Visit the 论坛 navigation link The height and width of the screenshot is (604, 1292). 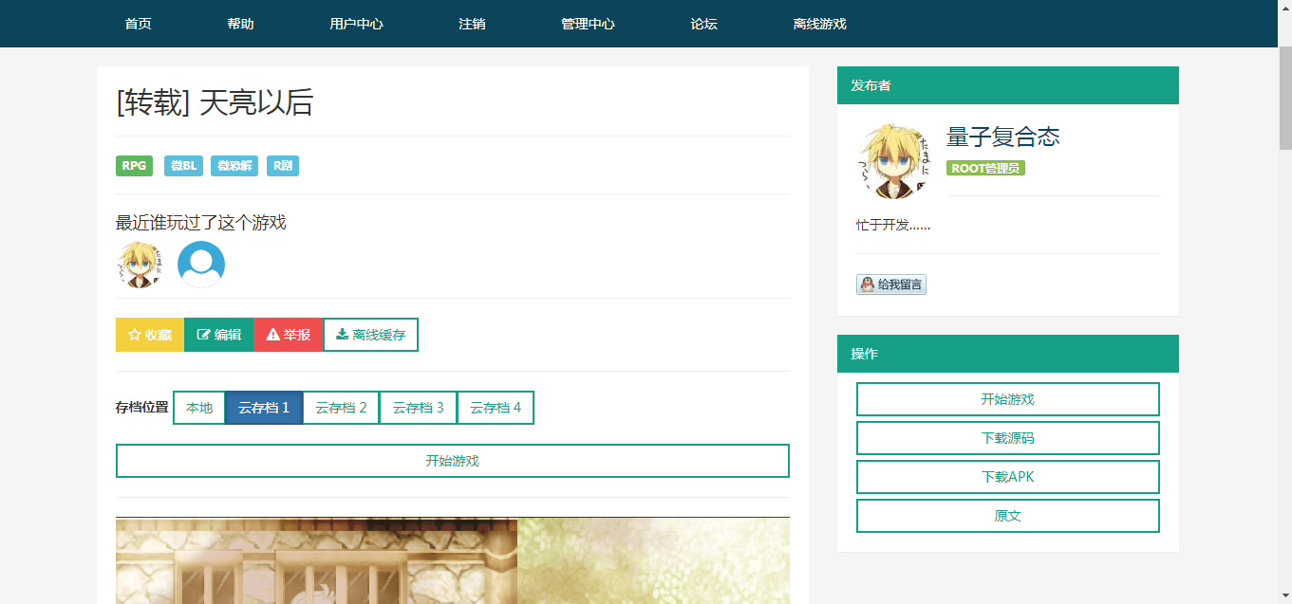(x=703, y=24)
